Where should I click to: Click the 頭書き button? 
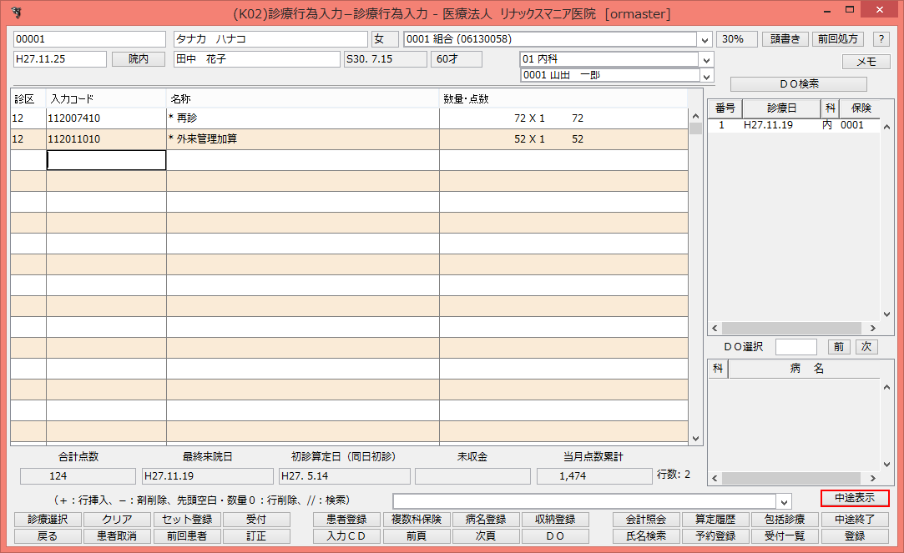coord(785,38)
